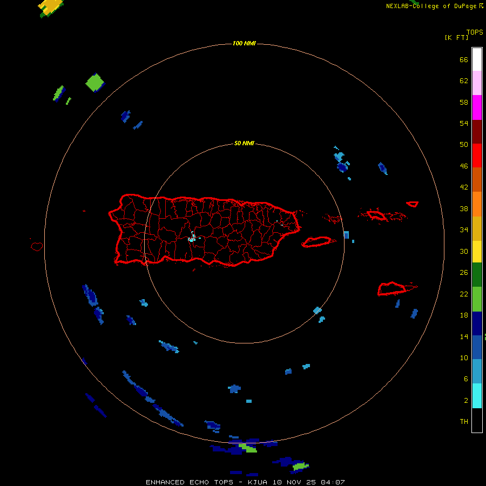The width and height of the screenshot is (486, 486).
Task: Click the TH threshold legend label
Action: click(x=464, y=421)
